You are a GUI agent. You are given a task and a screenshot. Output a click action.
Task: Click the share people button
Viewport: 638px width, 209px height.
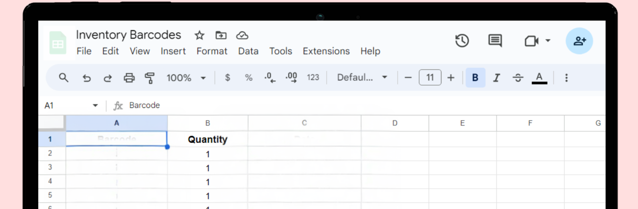579,41
